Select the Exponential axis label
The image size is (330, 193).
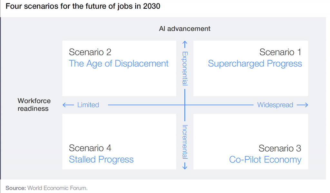[x=185, y=68]
